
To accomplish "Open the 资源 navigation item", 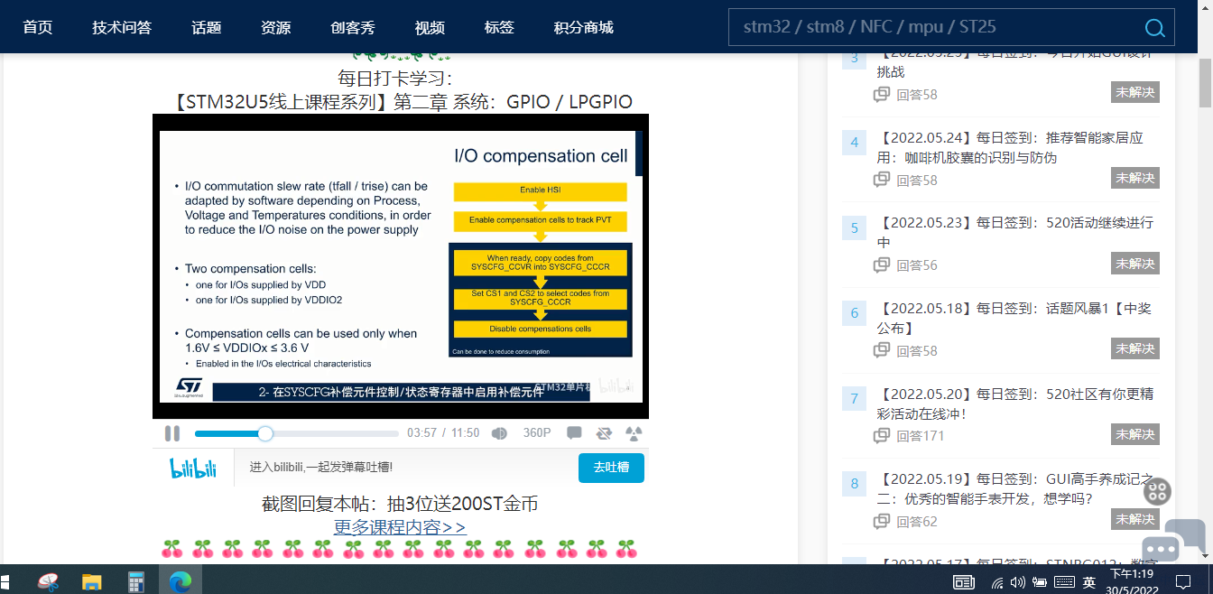I will [276, 27].
